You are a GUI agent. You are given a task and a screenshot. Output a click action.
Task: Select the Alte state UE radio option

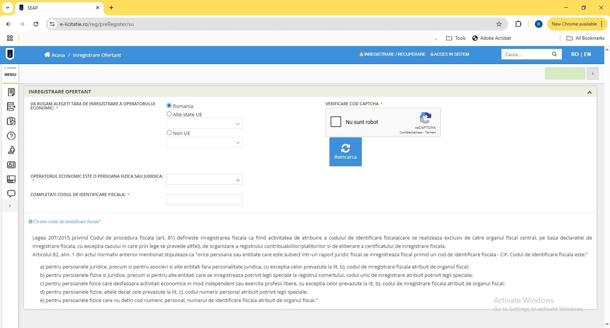tap(169, 114)
